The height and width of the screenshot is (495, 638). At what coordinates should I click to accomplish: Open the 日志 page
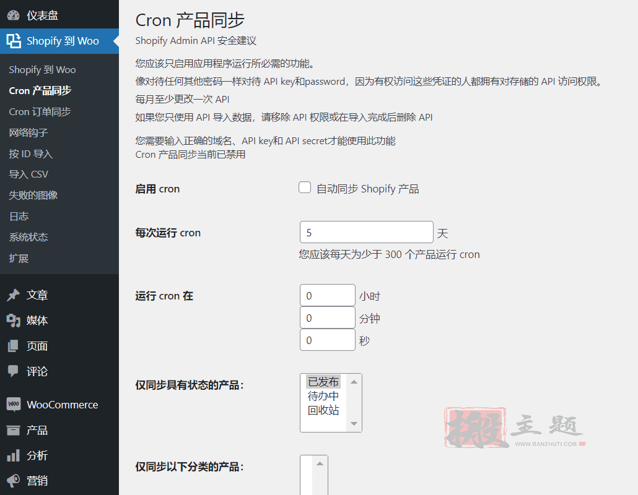[x=19, y=216]
